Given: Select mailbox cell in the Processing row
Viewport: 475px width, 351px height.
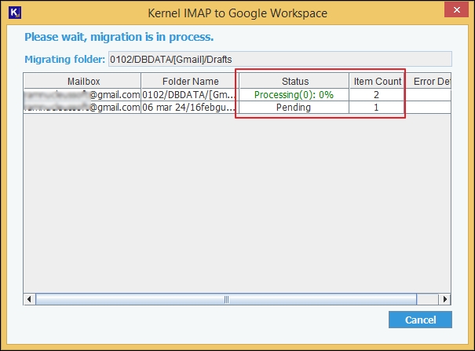Looking at the screenshot, I should (82, 95).
